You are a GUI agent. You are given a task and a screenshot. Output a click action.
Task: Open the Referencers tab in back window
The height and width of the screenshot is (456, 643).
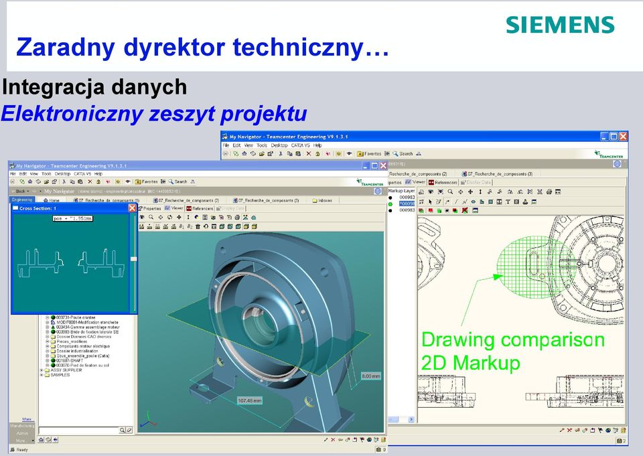click(x=443, y=182)
